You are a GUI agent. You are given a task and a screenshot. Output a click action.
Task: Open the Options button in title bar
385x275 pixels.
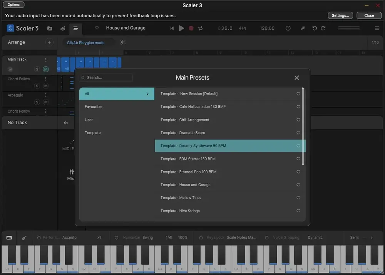[x=13, y=5]
